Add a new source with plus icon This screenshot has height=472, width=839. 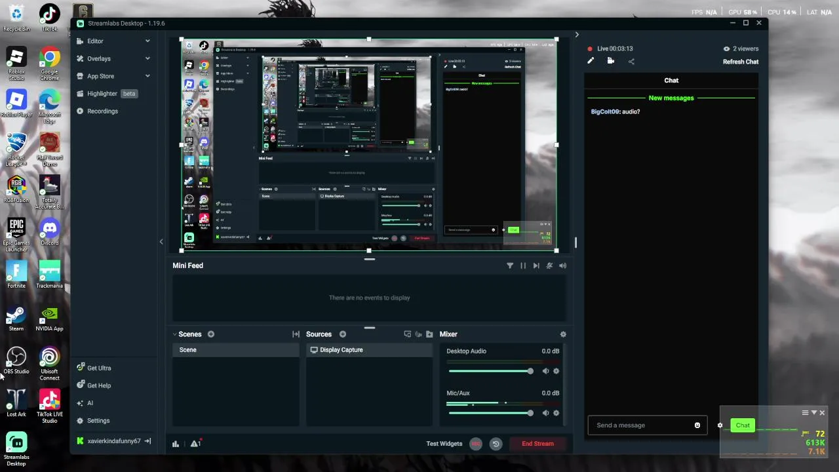(342, 334)
